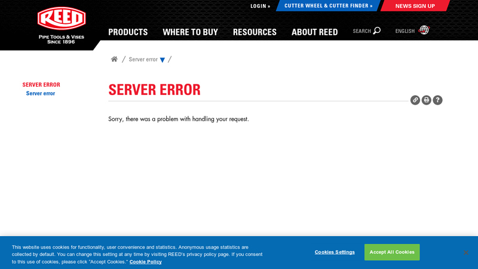This screenshot has width=478, height=269.
Task: Click the News Sign Up tab
Action: (x=415, y=6)
